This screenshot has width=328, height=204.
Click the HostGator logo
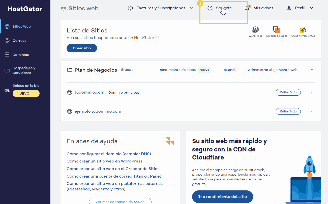[x=25, y=9]
